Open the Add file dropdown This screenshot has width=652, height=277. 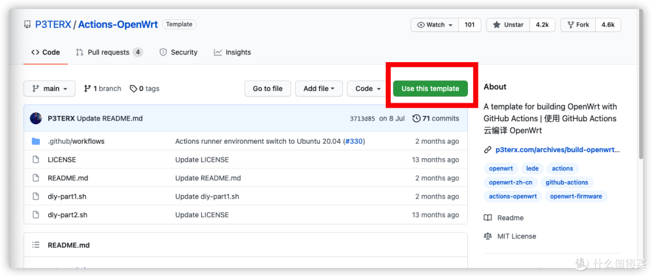(319, 89)
